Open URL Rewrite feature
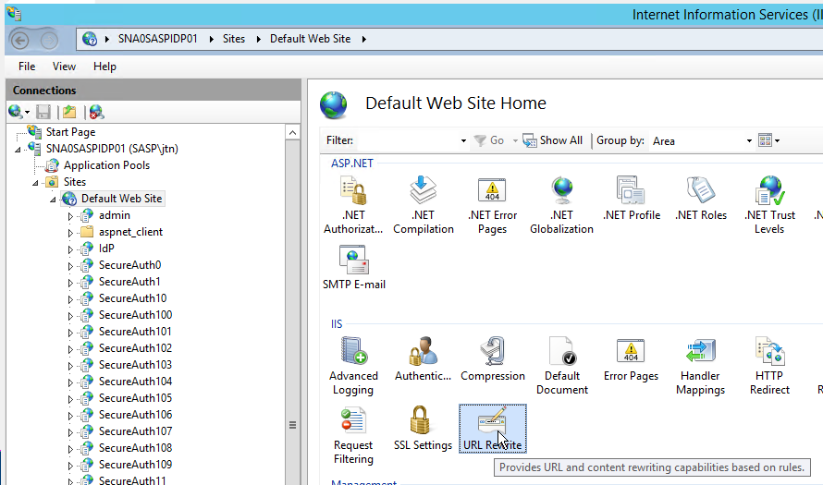Image resolution: width=823 pixels, height=485 pixels. (492, 429)
